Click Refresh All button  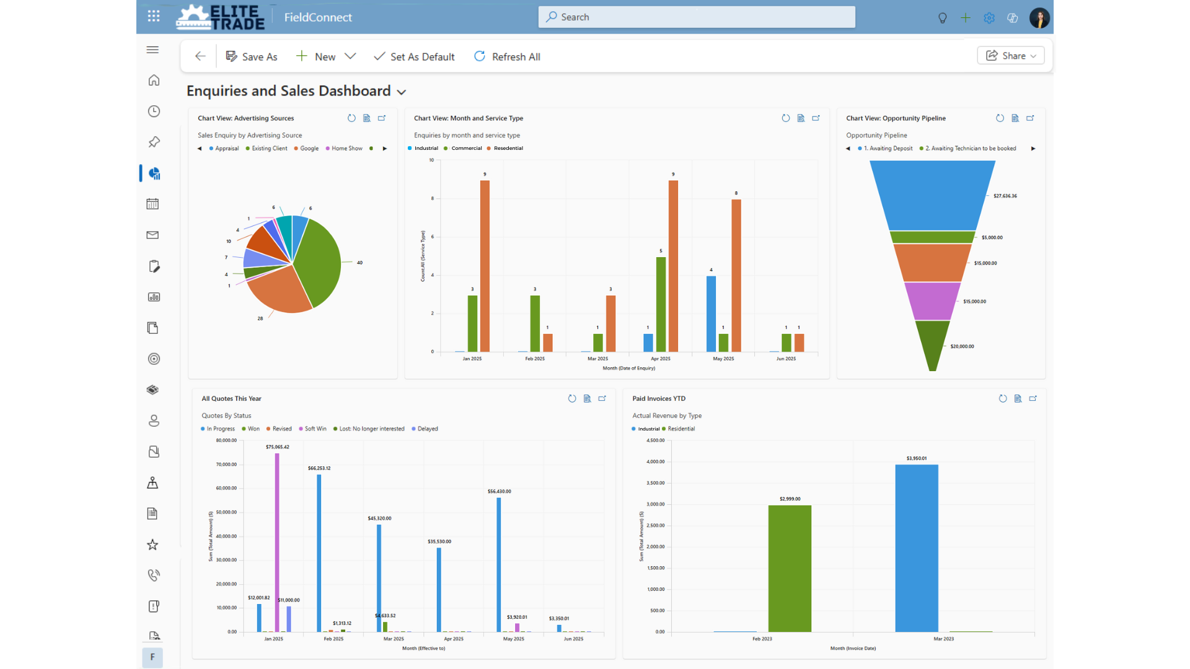click(507, 57)
